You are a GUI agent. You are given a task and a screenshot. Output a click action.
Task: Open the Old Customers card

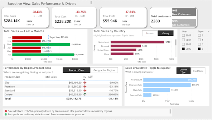184,23
